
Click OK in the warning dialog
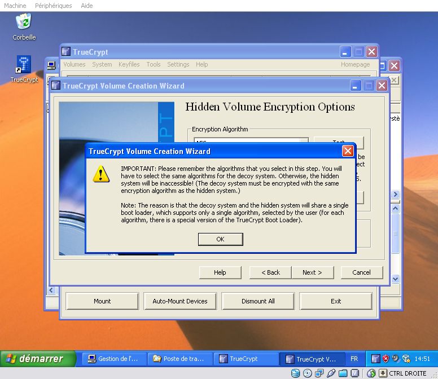pyautogui.click(x=220, y=239)
